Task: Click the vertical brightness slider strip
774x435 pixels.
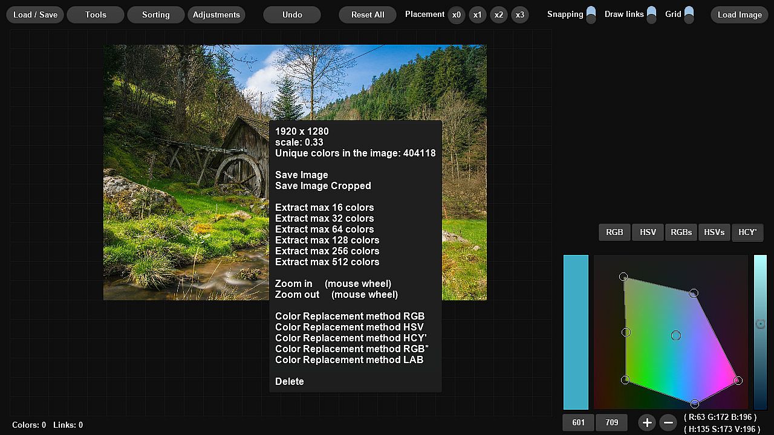Action: 760,332
